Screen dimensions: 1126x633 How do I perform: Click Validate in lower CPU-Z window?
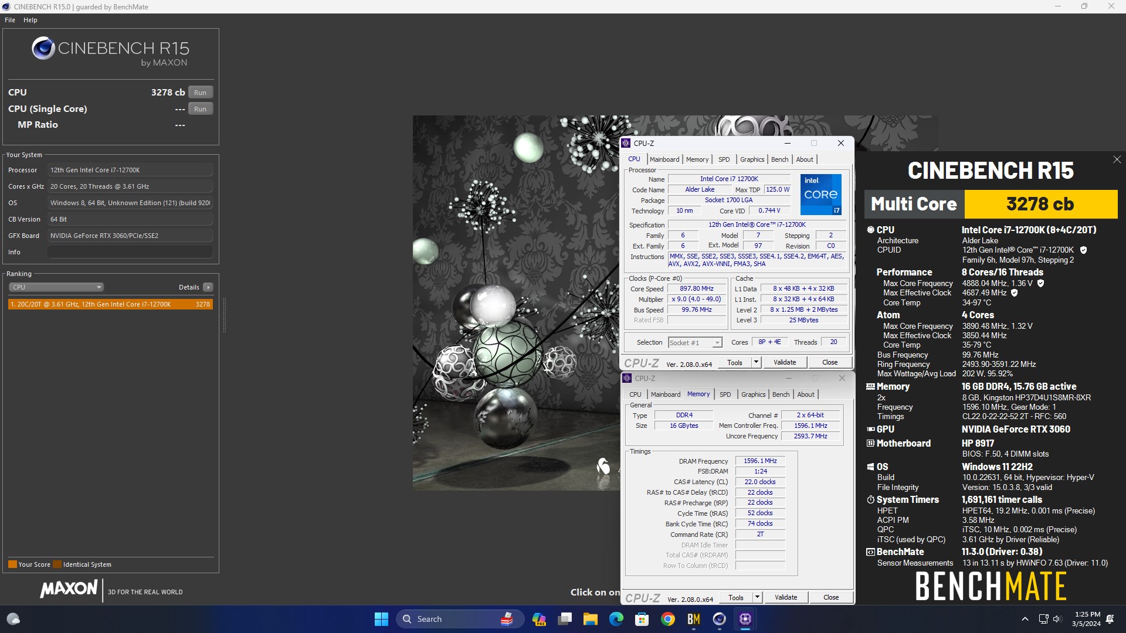pos(786,598)
